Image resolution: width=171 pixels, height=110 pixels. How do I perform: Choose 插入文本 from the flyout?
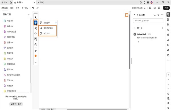tap(48, 34)
